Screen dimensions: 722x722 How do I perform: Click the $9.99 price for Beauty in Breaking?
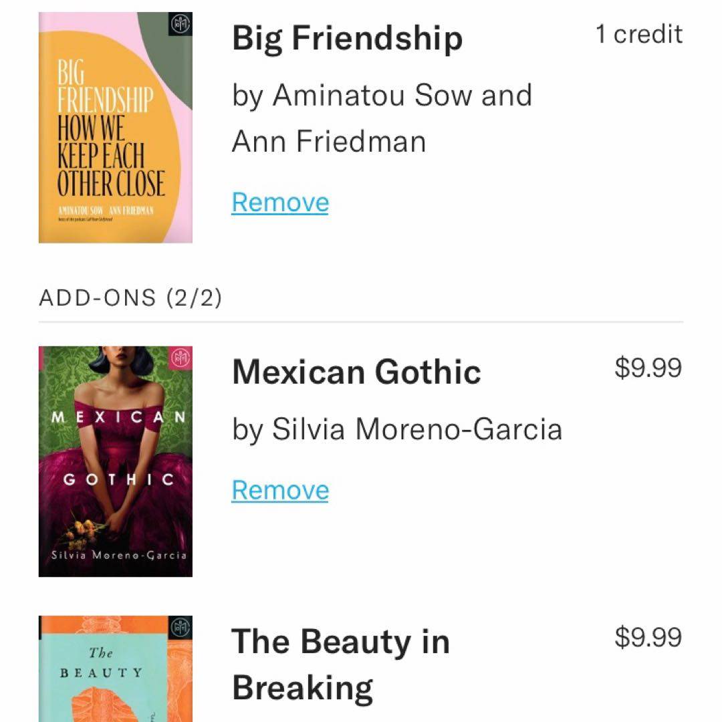[x=648, y=637]
